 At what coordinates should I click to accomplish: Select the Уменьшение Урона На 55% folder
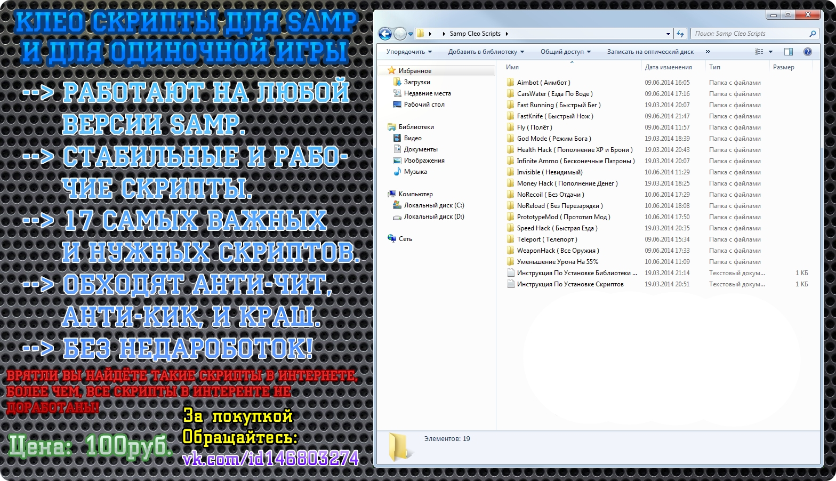(x=558, y=262)
